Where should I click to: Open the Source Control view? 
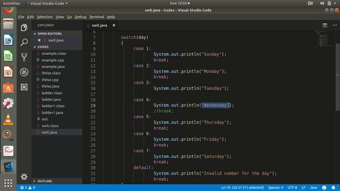(24, 57)
